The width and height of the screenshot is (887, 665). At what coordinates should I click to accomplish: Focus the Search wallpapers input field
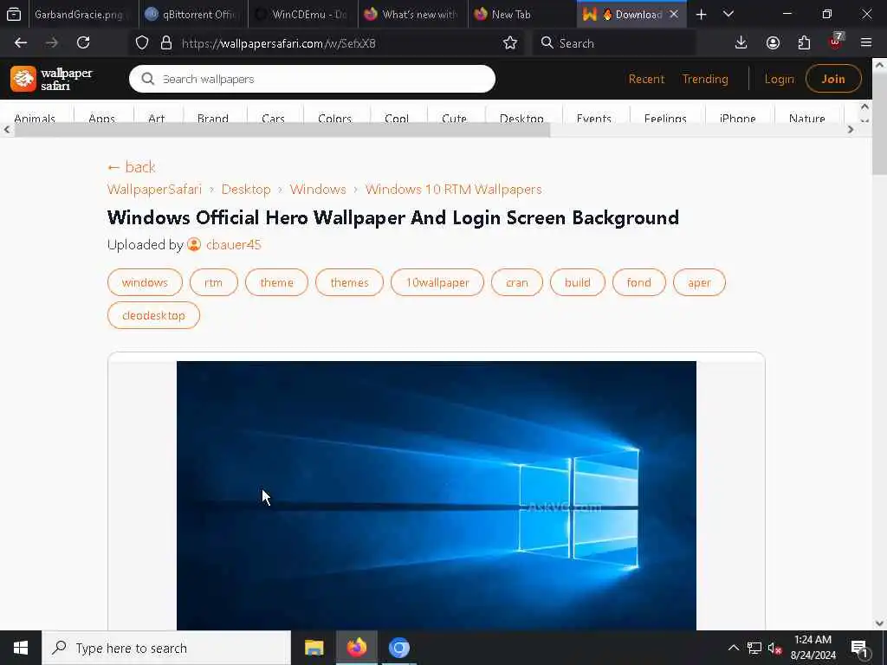(x=312, y=79)
